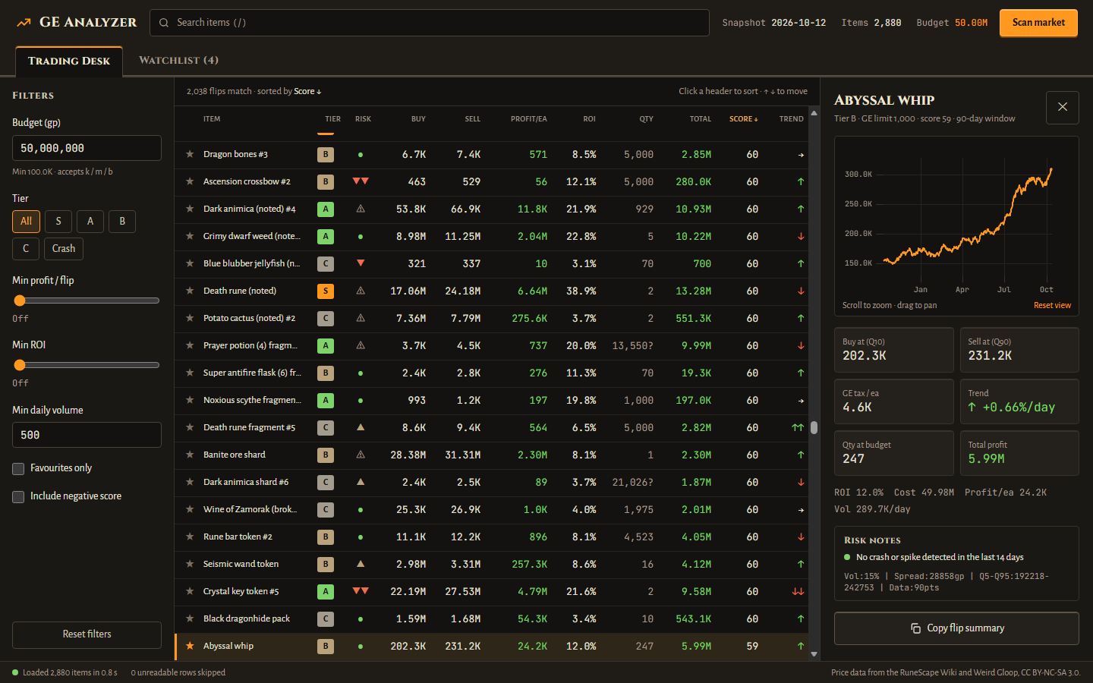Click the risk warning icon for Dark animica (noted) #4
Screen dimensions: 1093x683
click(x=361, y=209)
